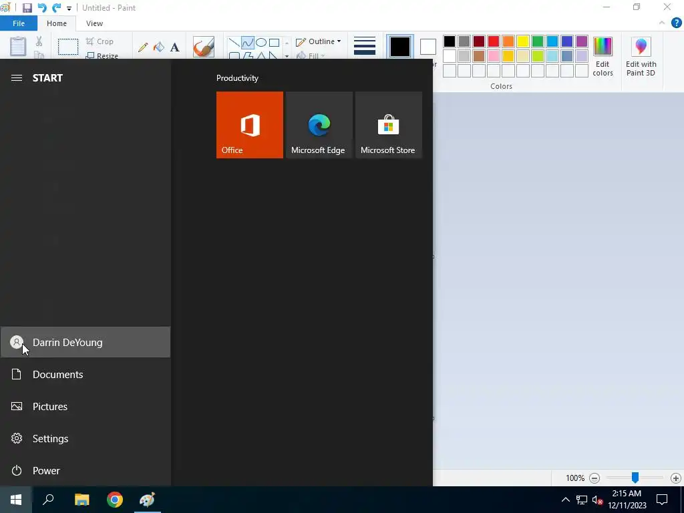Switch to the Home ribbon tab

pos(57,23)
